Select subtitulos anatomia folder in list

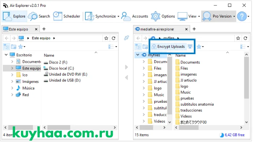tap(194, 104)
